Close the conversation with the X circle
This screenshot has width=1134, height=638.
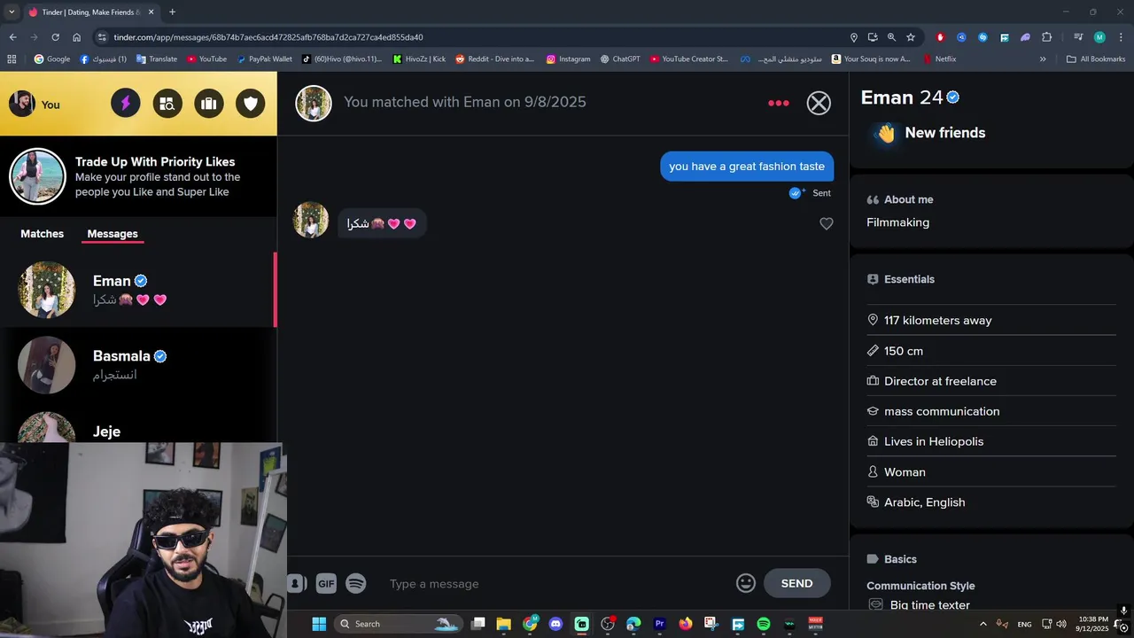coord(819,103)
